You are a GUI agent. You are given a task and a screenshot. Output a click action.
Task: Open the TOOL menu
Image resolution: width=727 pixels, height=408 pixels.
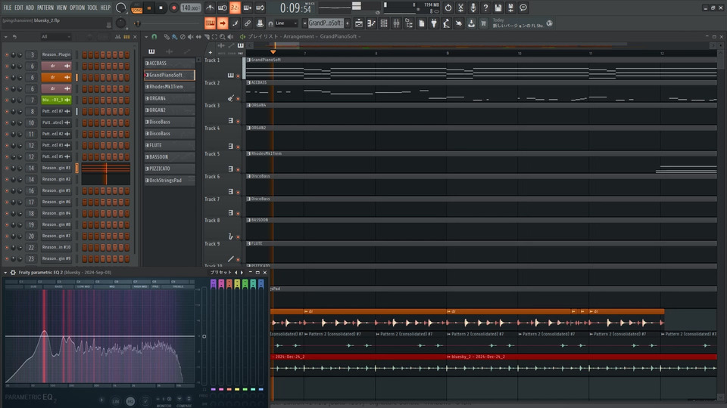(x=92, y=8)
